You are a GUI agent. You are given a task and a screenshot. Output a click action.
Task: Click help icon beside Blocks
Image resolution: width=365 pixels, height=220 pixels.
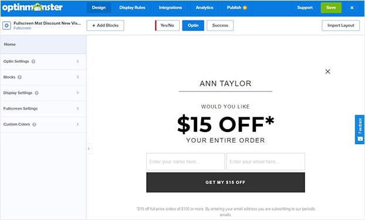point(19,77)
